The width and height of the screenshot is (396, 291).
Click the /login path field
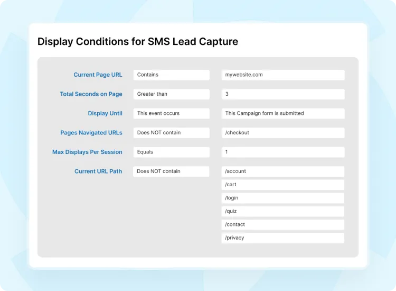coord(283,198)
